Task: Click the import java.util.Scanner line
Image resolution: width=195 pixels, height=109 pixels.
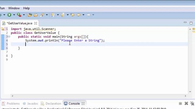Action: 33,29
